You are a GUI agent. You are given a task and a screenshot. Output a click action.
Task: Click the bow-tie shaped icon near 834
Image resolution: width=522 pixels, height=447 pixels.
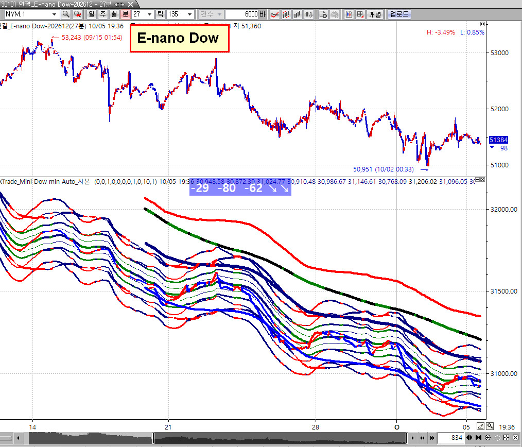(479, 438)
